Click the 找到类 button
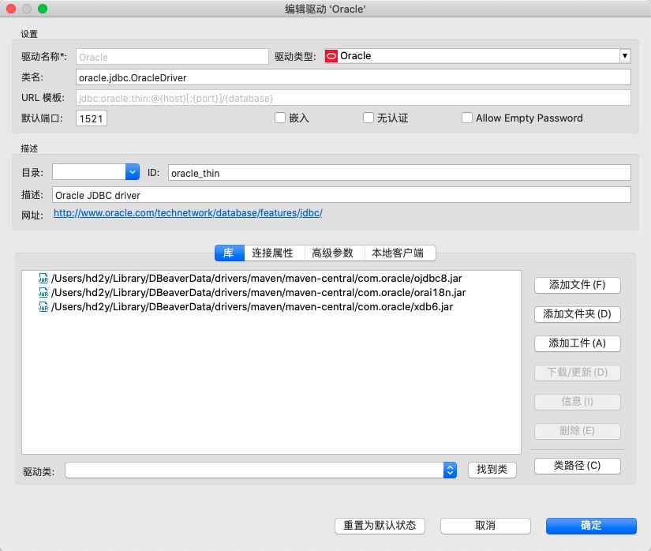 click(492, 470)
